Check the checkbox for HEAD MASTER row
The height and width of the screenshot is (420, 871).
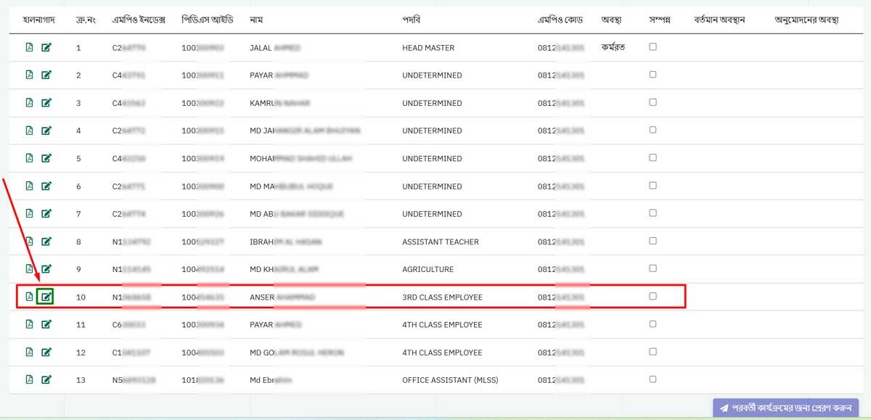[653, 47]
